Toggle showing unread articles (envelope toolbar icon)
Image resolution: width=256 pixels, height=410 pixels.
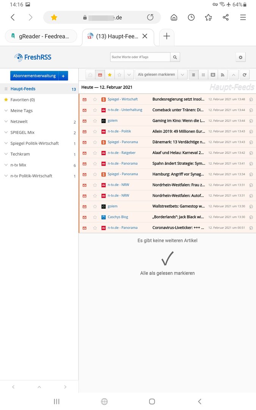100,75
